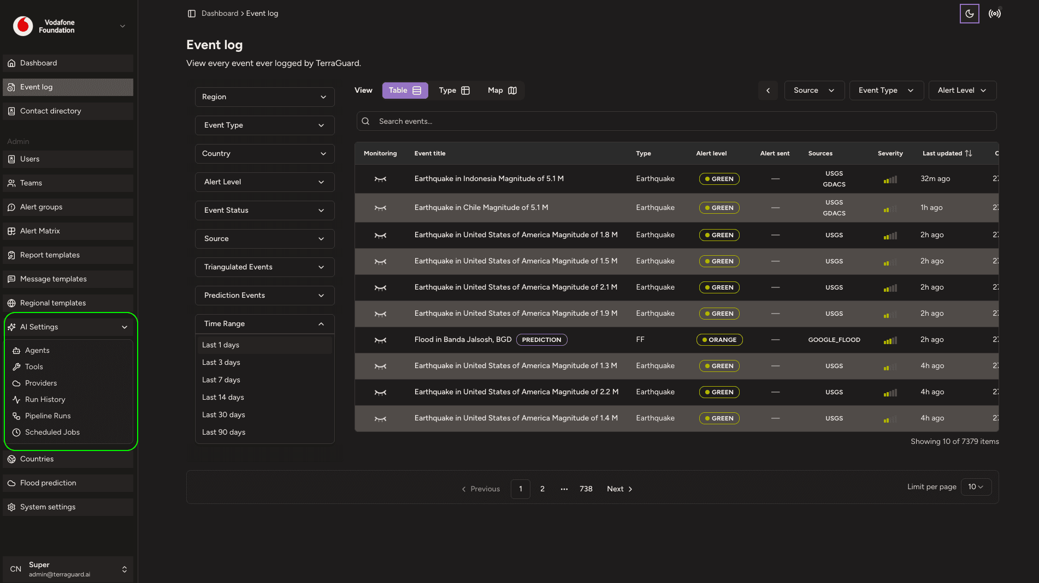
Task: Switch to the Map view tab
Action: pos(502,91)
